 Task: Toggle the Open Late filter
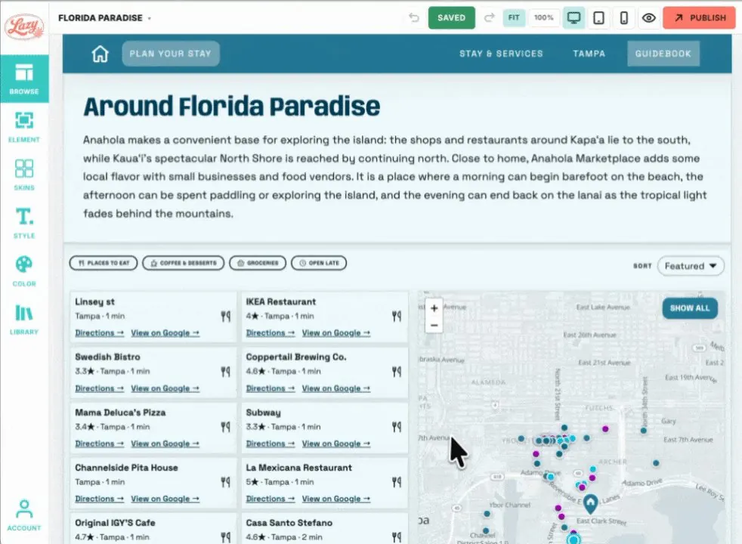pos(319,263)
